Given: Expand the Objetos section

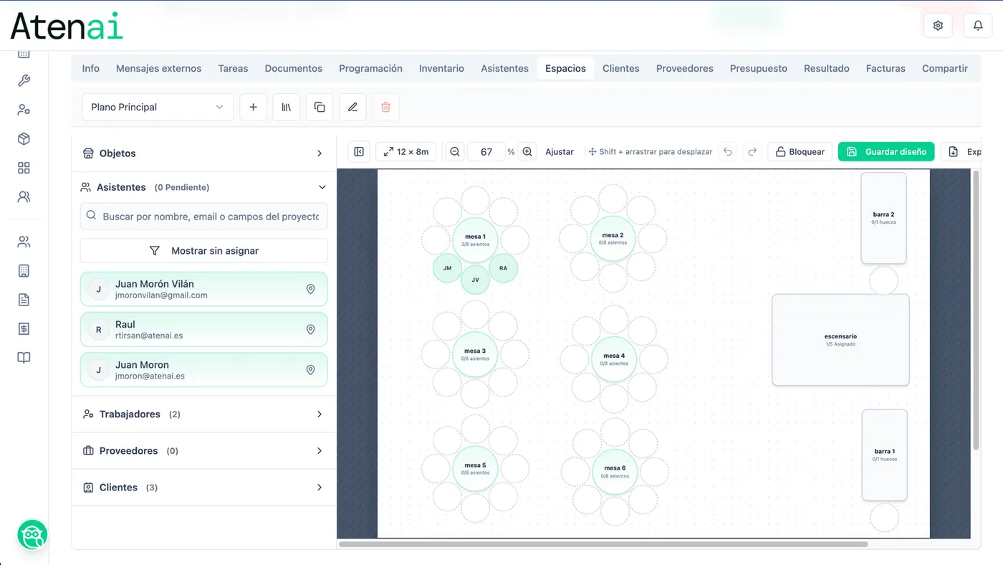Looking at the screenshot, I should tap(204, 153).
